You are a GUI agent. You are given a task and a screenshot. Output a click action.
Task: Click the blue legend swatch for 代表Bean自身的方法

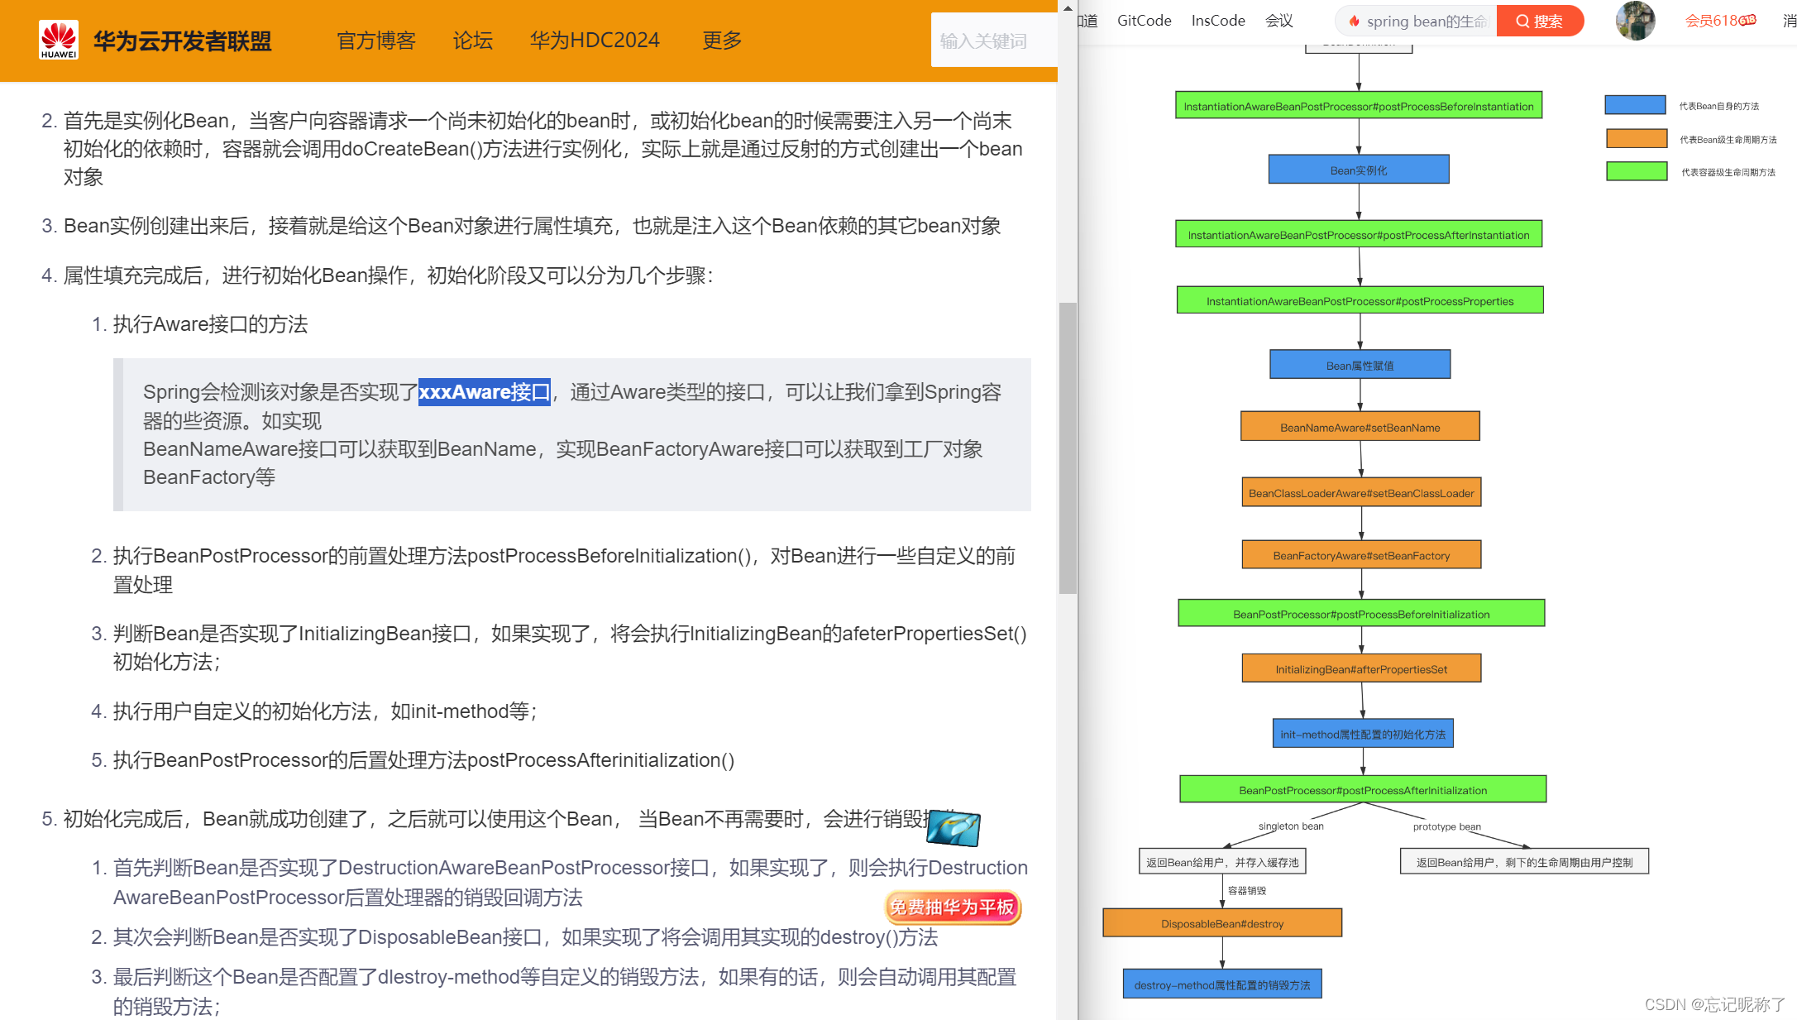click(1634, 104)
